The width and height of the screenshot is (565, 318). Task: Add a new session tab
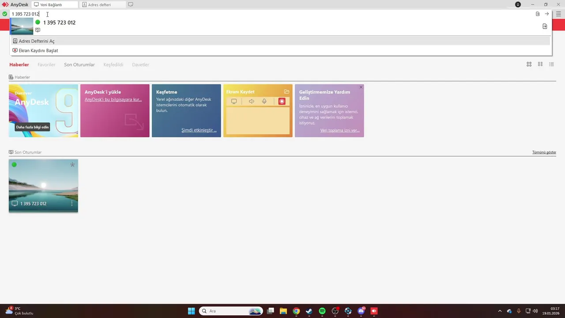click(131, 4)
